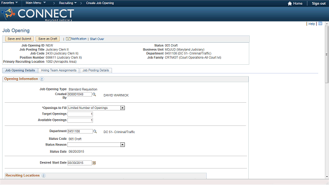Click the Home house icon
The image size is (329, 185).
(x=290, y=4)
